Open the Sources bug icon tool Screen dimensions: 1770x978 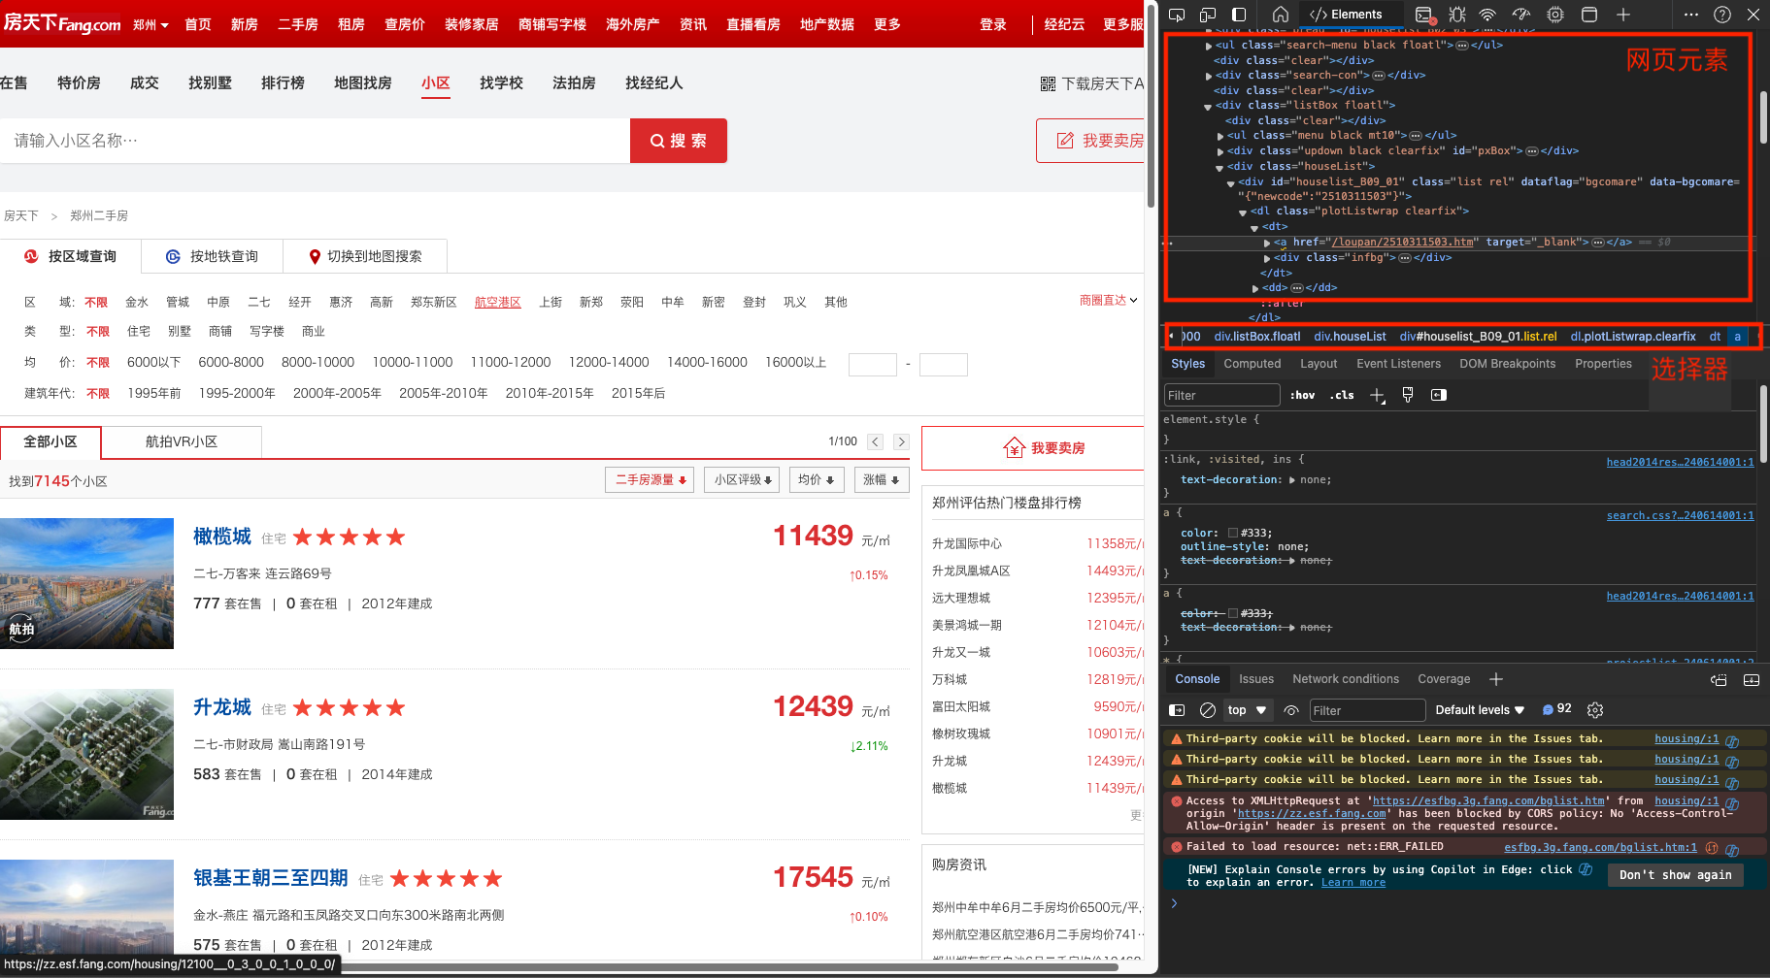pos(1456,15)
